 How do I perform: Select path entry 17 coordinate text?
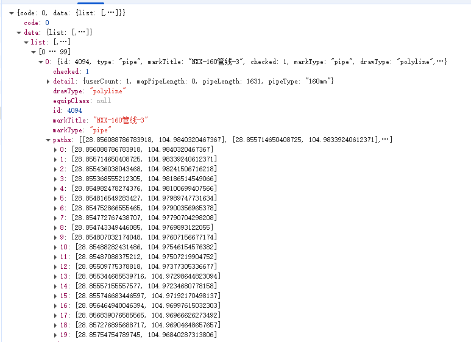(146, 315)
